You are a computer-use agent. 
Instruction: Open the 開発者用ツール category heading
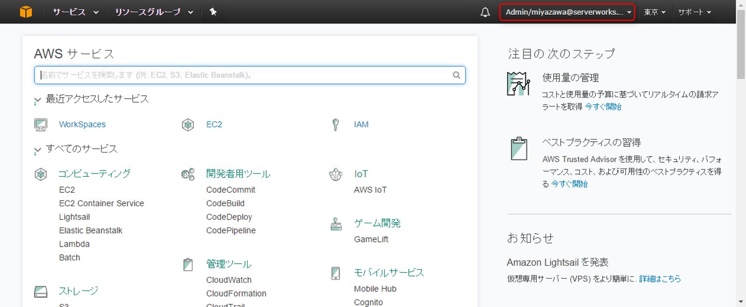(238, 174)
